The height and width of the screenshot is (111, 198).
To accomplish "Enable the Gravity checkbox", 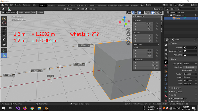I will tap(172, 88).
